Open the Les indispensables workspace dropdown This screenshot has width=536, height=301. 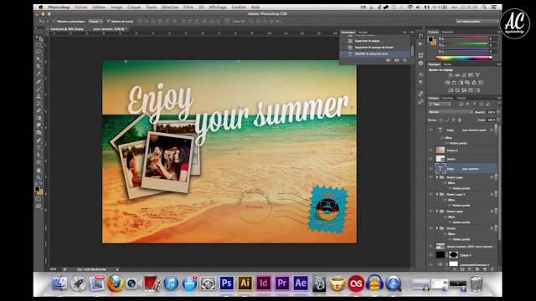pos(477,21)
